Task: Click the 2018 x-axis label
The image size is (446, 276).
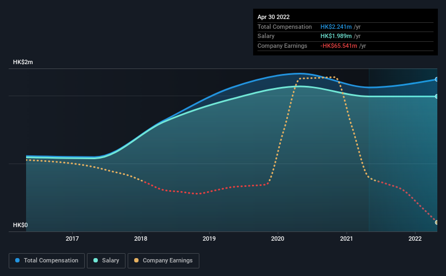Action: (141, 239)
